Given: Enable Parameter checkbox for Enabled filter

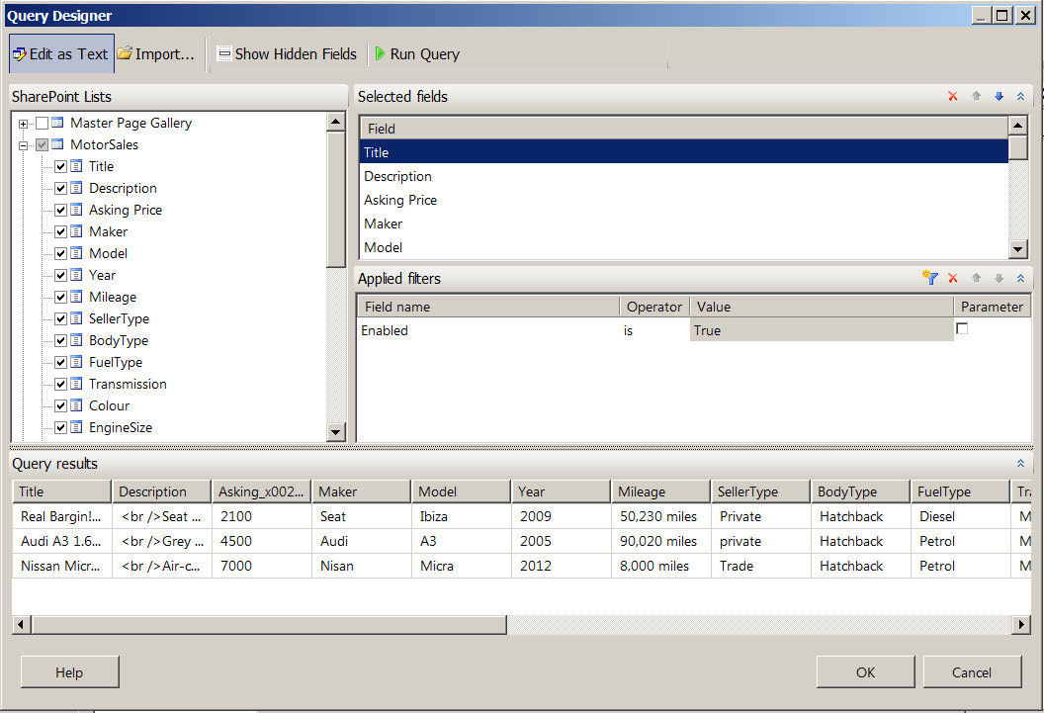Looking at the screenshot, I should (962, 329).
